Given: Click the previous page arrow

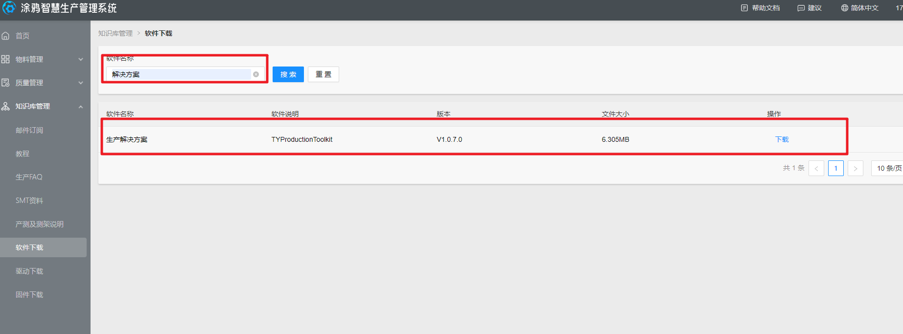Looking at the screenshot, I should pos(816,168).
